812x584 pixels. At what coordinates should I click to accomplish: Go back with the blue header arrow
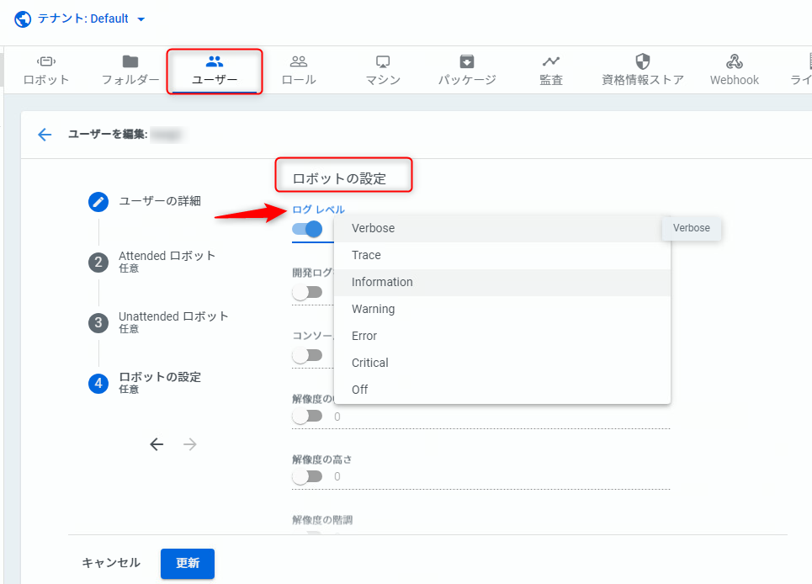click(x=45, y=135)
